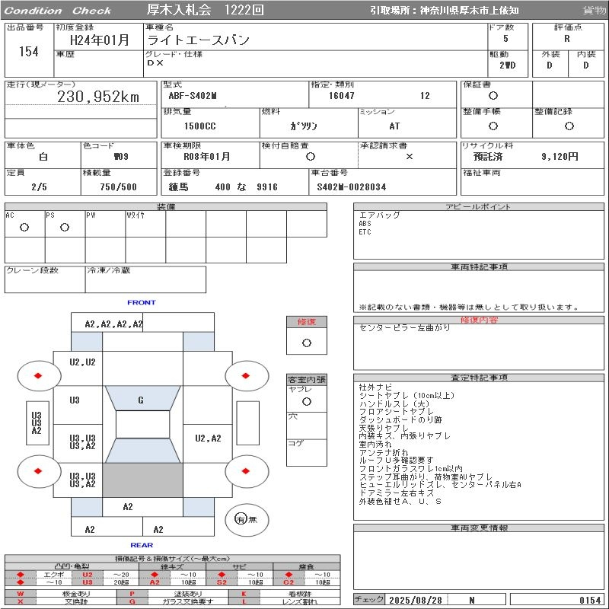Click the blue FRONT label
Viewport: 609px width, 609px height.
pyautogui.click(x=142, y=302)
